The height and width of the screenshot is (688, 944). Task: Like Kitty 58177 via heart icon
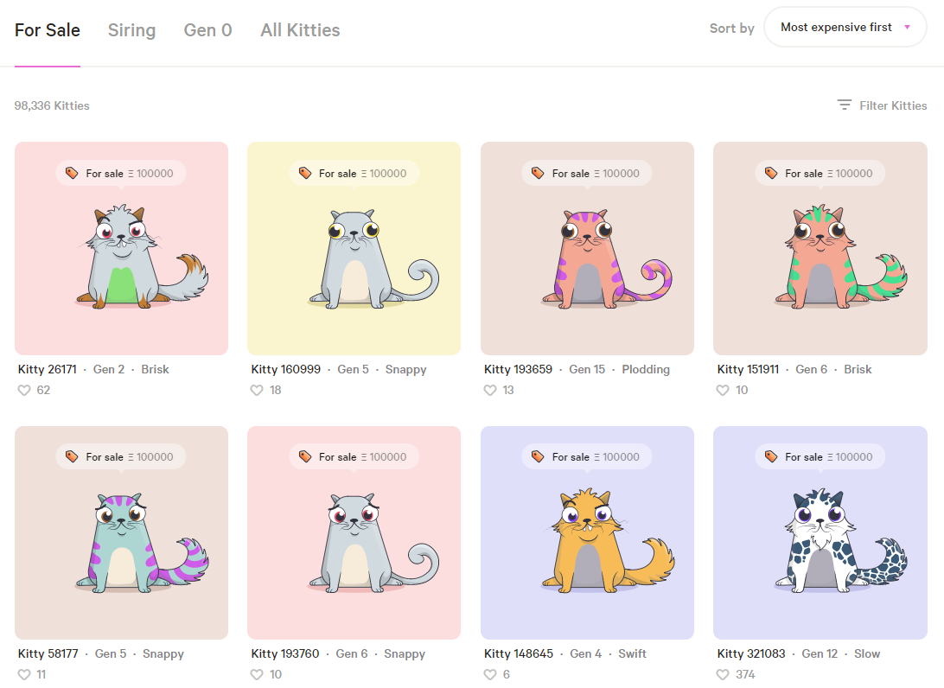24,674
